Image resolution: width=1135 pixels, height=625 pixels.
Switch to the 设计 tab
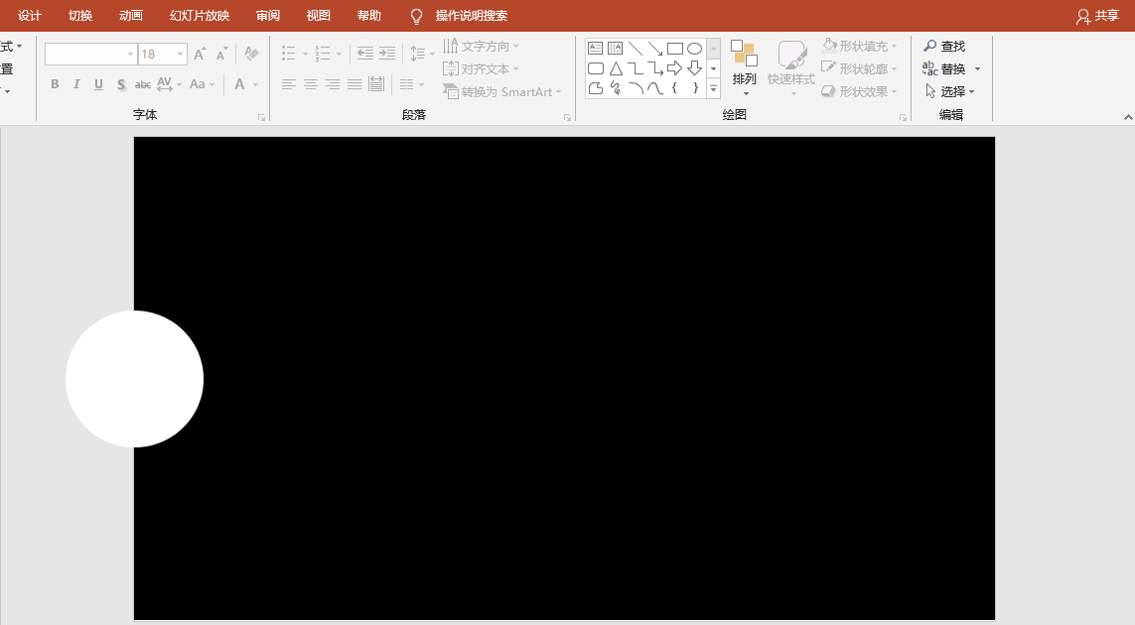click(x=30, y=16)
